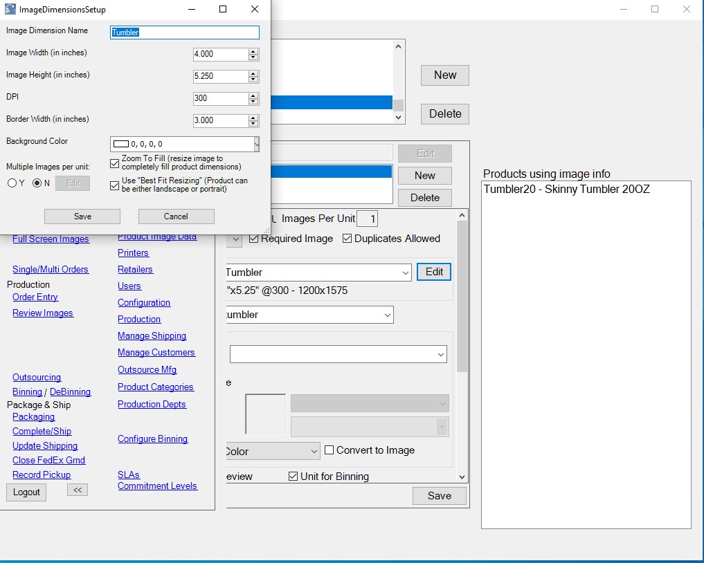
Task: Select the Y radio for multiple images
Action: (x=12, y=183)
